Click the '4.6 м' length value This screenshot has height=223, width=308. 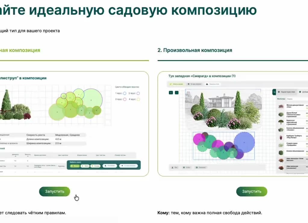[58, 139]
